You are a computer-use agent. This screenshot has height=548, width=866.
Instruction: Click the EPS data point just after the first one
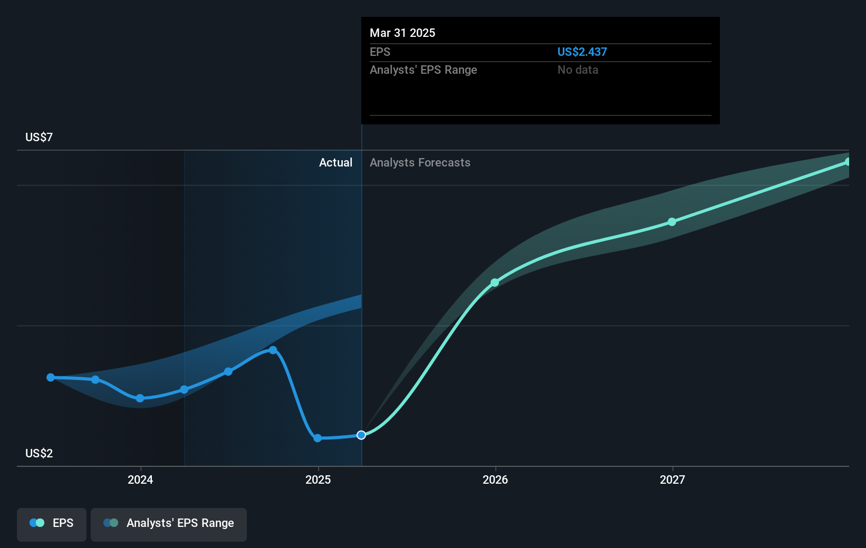click(95, 379)
